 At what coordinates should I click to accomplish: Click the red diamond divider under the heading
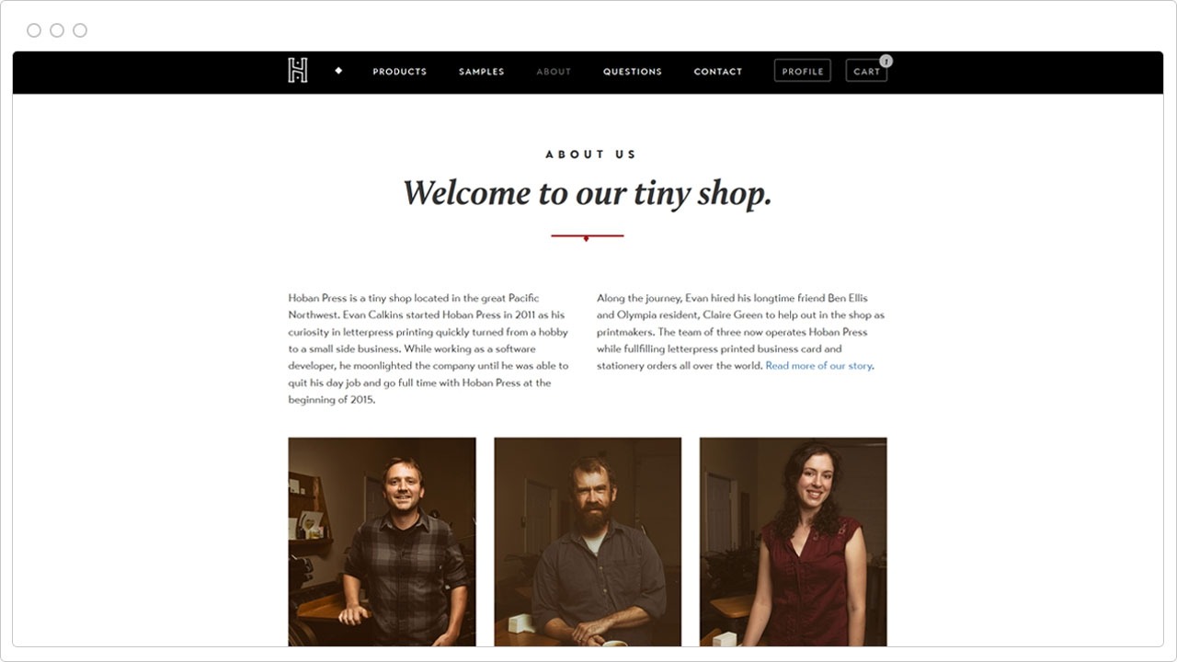587,237
